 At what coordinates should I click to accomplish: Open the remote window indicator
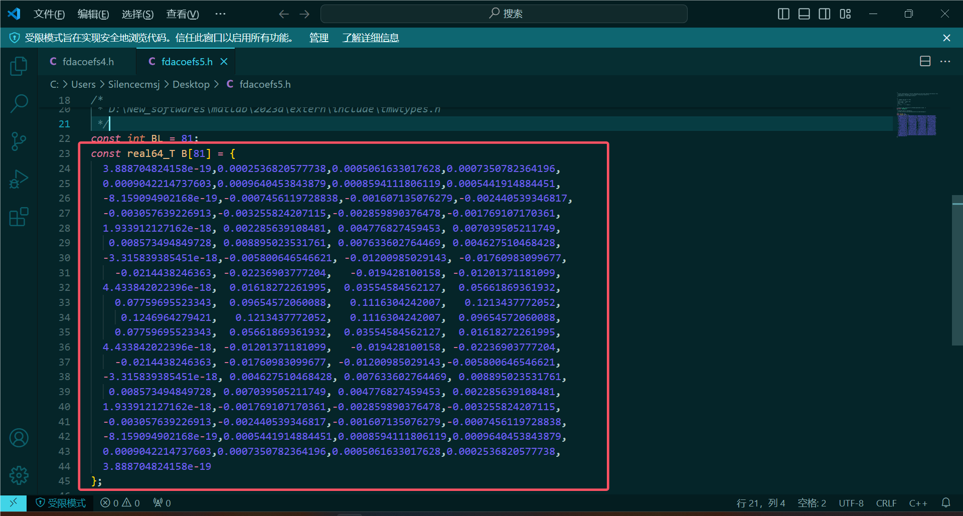pos(13,502)
